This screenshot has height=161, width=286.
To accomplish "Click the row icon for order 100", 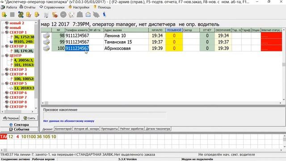I will [x=46, y=48].
